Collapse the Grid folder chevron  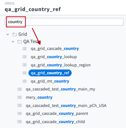[x=8, y=34]
